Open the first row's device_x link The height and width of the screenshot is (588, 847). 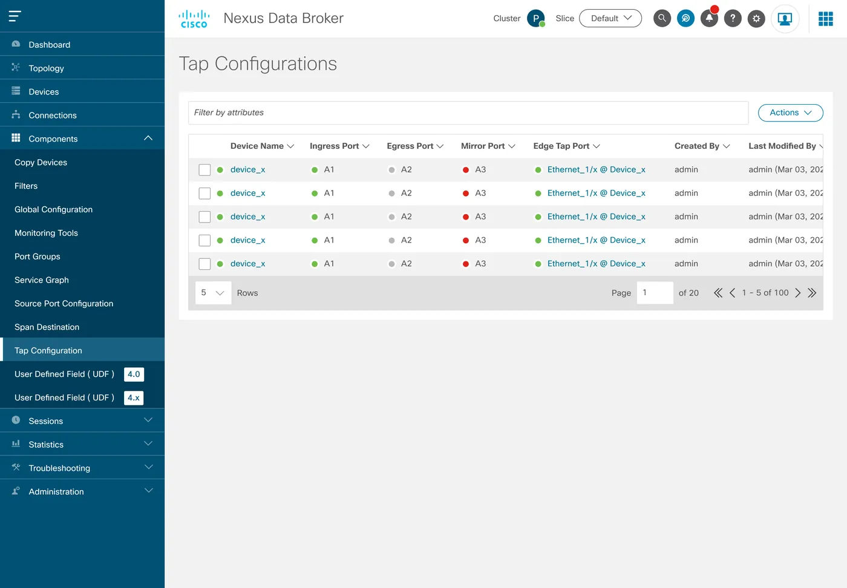pos(247,169)
